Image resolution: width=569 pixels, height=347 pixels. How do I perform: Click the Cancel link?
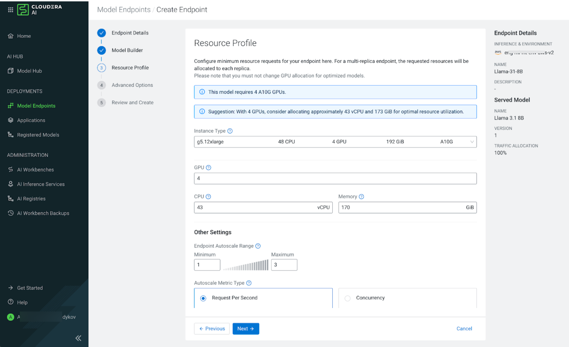pos(464,329)
